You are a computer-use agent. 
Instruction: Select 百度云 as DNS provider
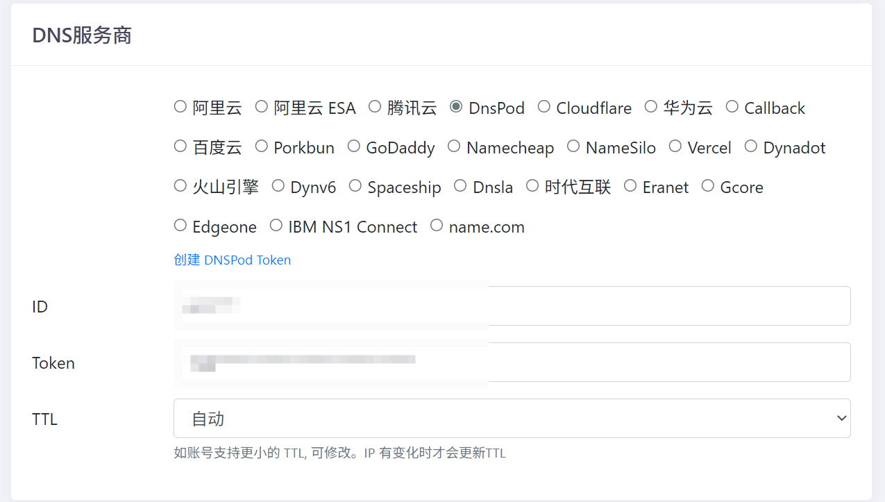click(180, 147)
